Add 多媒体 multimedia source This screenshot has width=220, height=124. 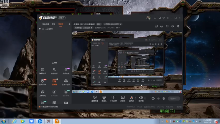123,99
